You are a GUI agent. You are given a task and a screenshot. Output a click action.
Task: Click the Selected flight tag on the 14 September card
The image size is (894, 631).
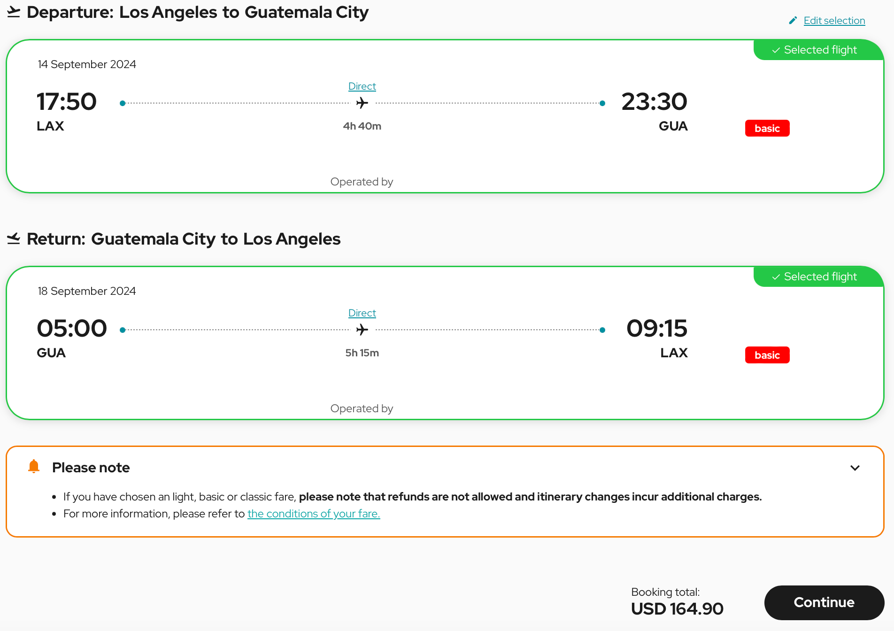(x=820, y=50)
